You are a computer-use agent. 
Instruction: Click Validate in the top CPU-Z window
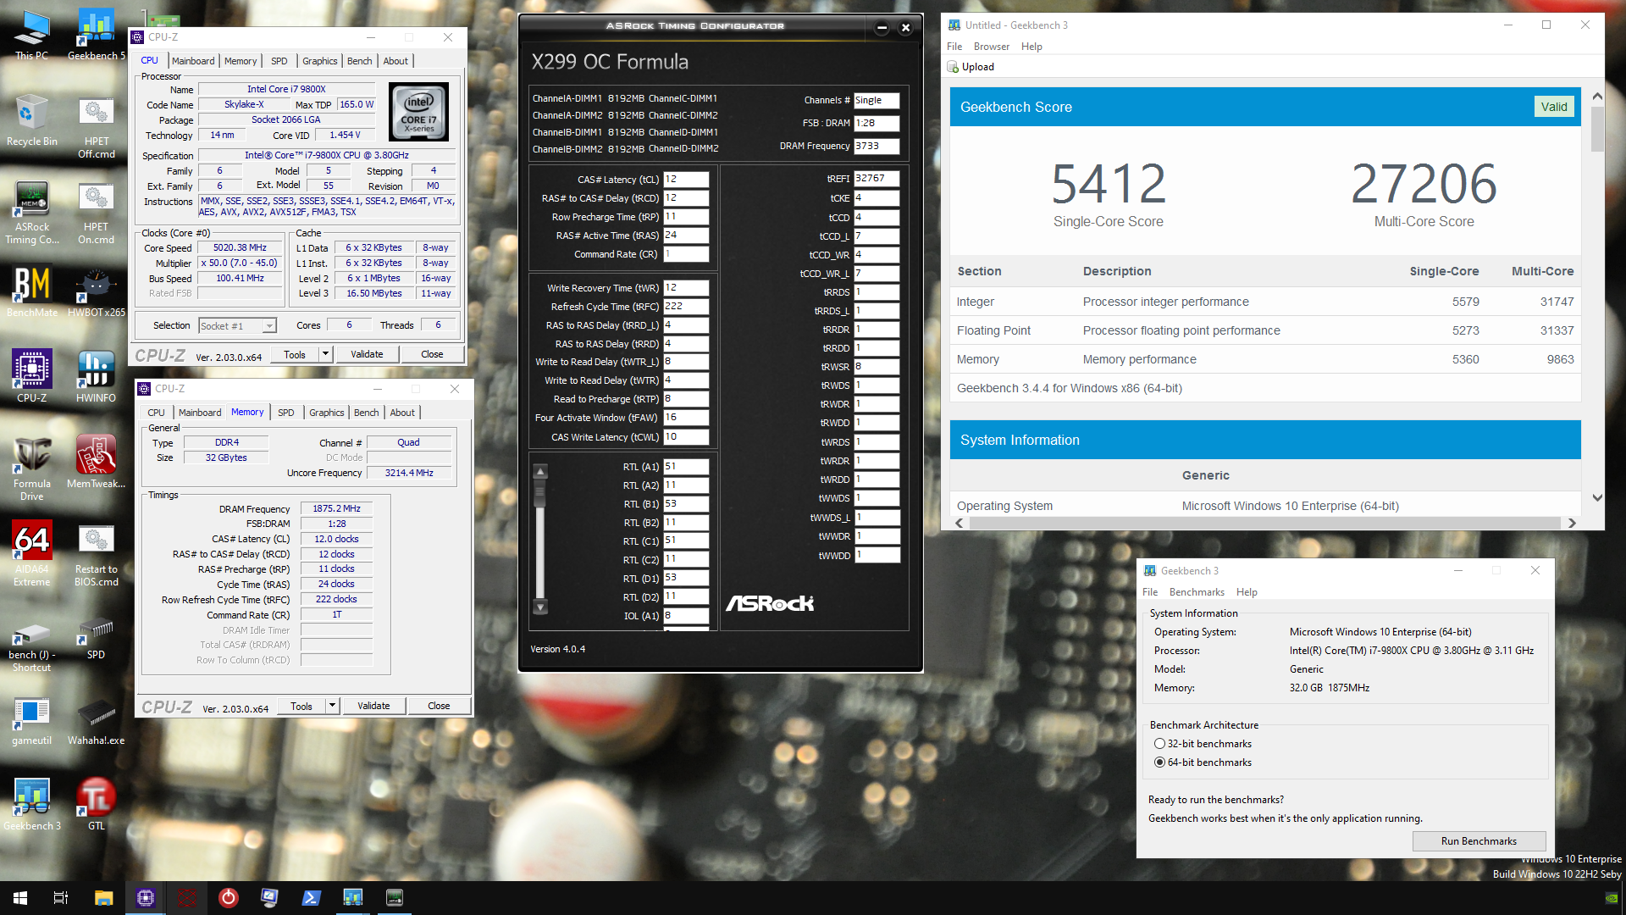click(367, 354)
